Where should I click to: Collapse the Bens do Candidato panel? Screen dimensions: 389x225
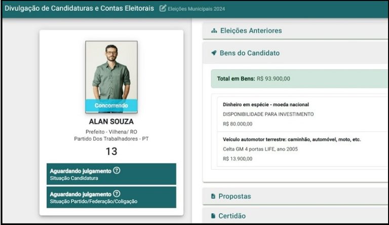point(249,53)
